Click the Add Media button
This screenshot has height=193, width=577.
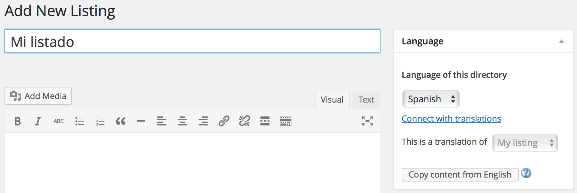(x=38, y=96)
